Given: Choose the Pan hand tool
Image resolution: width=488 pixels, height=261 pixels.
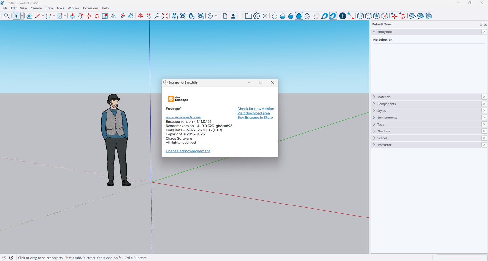Looking at the screenshot, I should (x=149, y=16).
